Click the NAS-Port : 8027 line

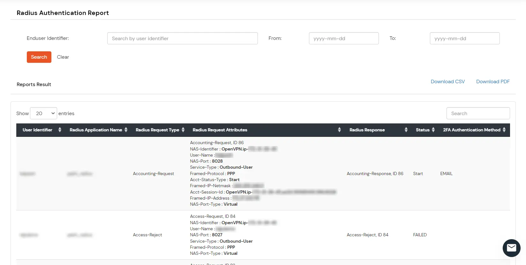pyautogui.click(x=206, y=235)
